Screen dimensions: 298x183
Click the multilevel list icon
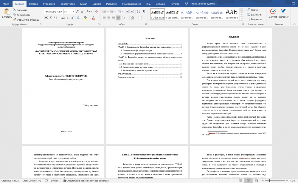(119, 12)
